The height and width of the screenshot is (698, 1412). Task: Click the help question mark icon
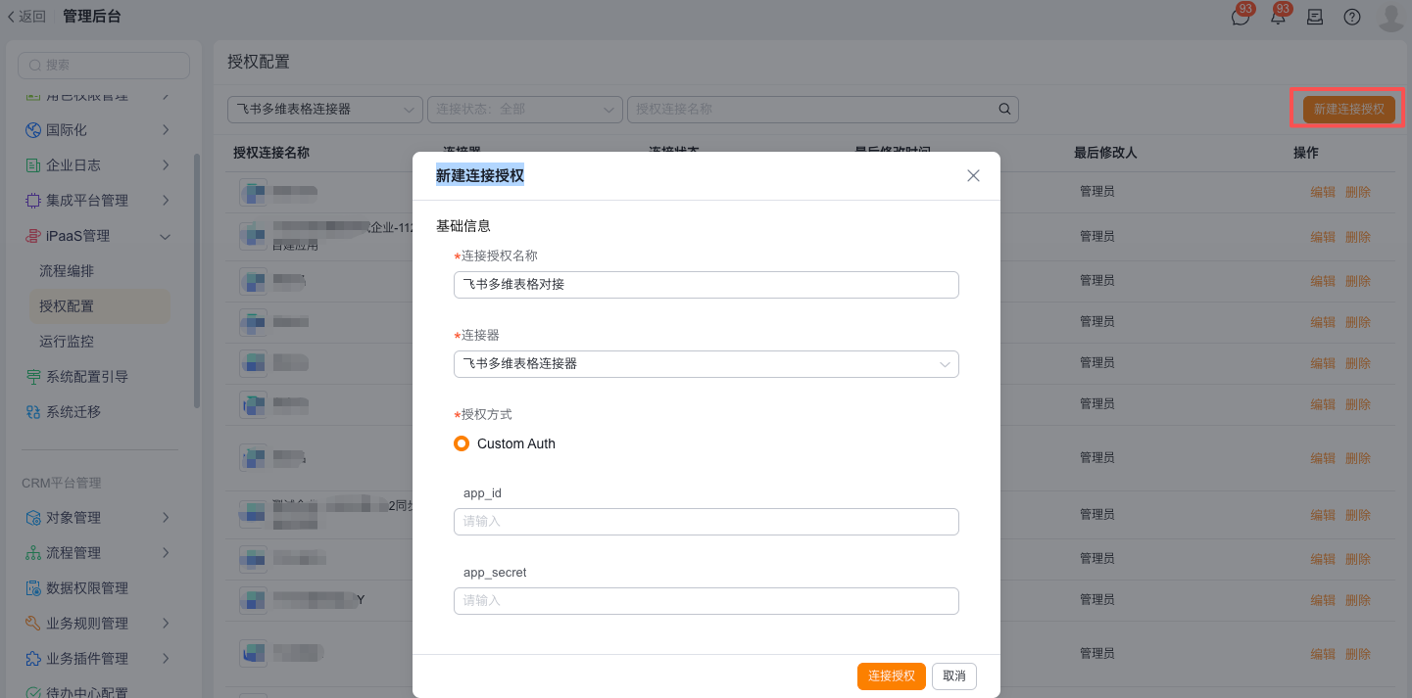coord(1352,17)
